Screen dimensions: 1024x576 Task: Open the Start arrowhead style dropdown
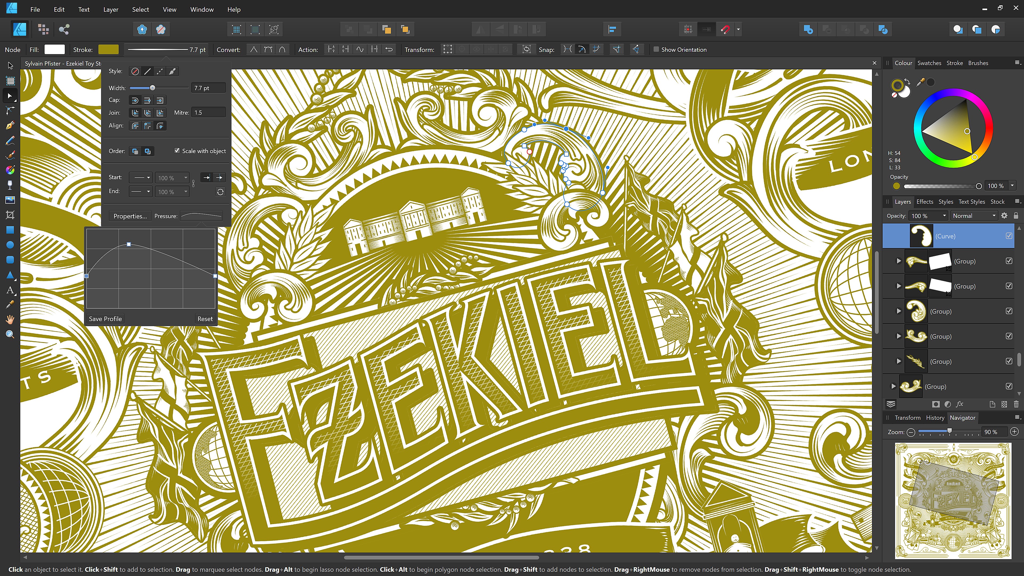pos(141,178)
